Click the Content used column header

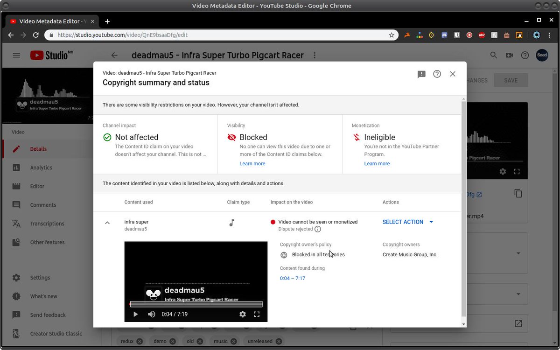[x=139, y=202]
